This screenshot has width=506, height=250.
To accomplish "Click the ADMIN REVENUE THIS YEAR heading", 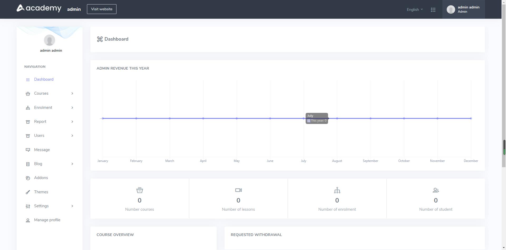I will [123, 68].
